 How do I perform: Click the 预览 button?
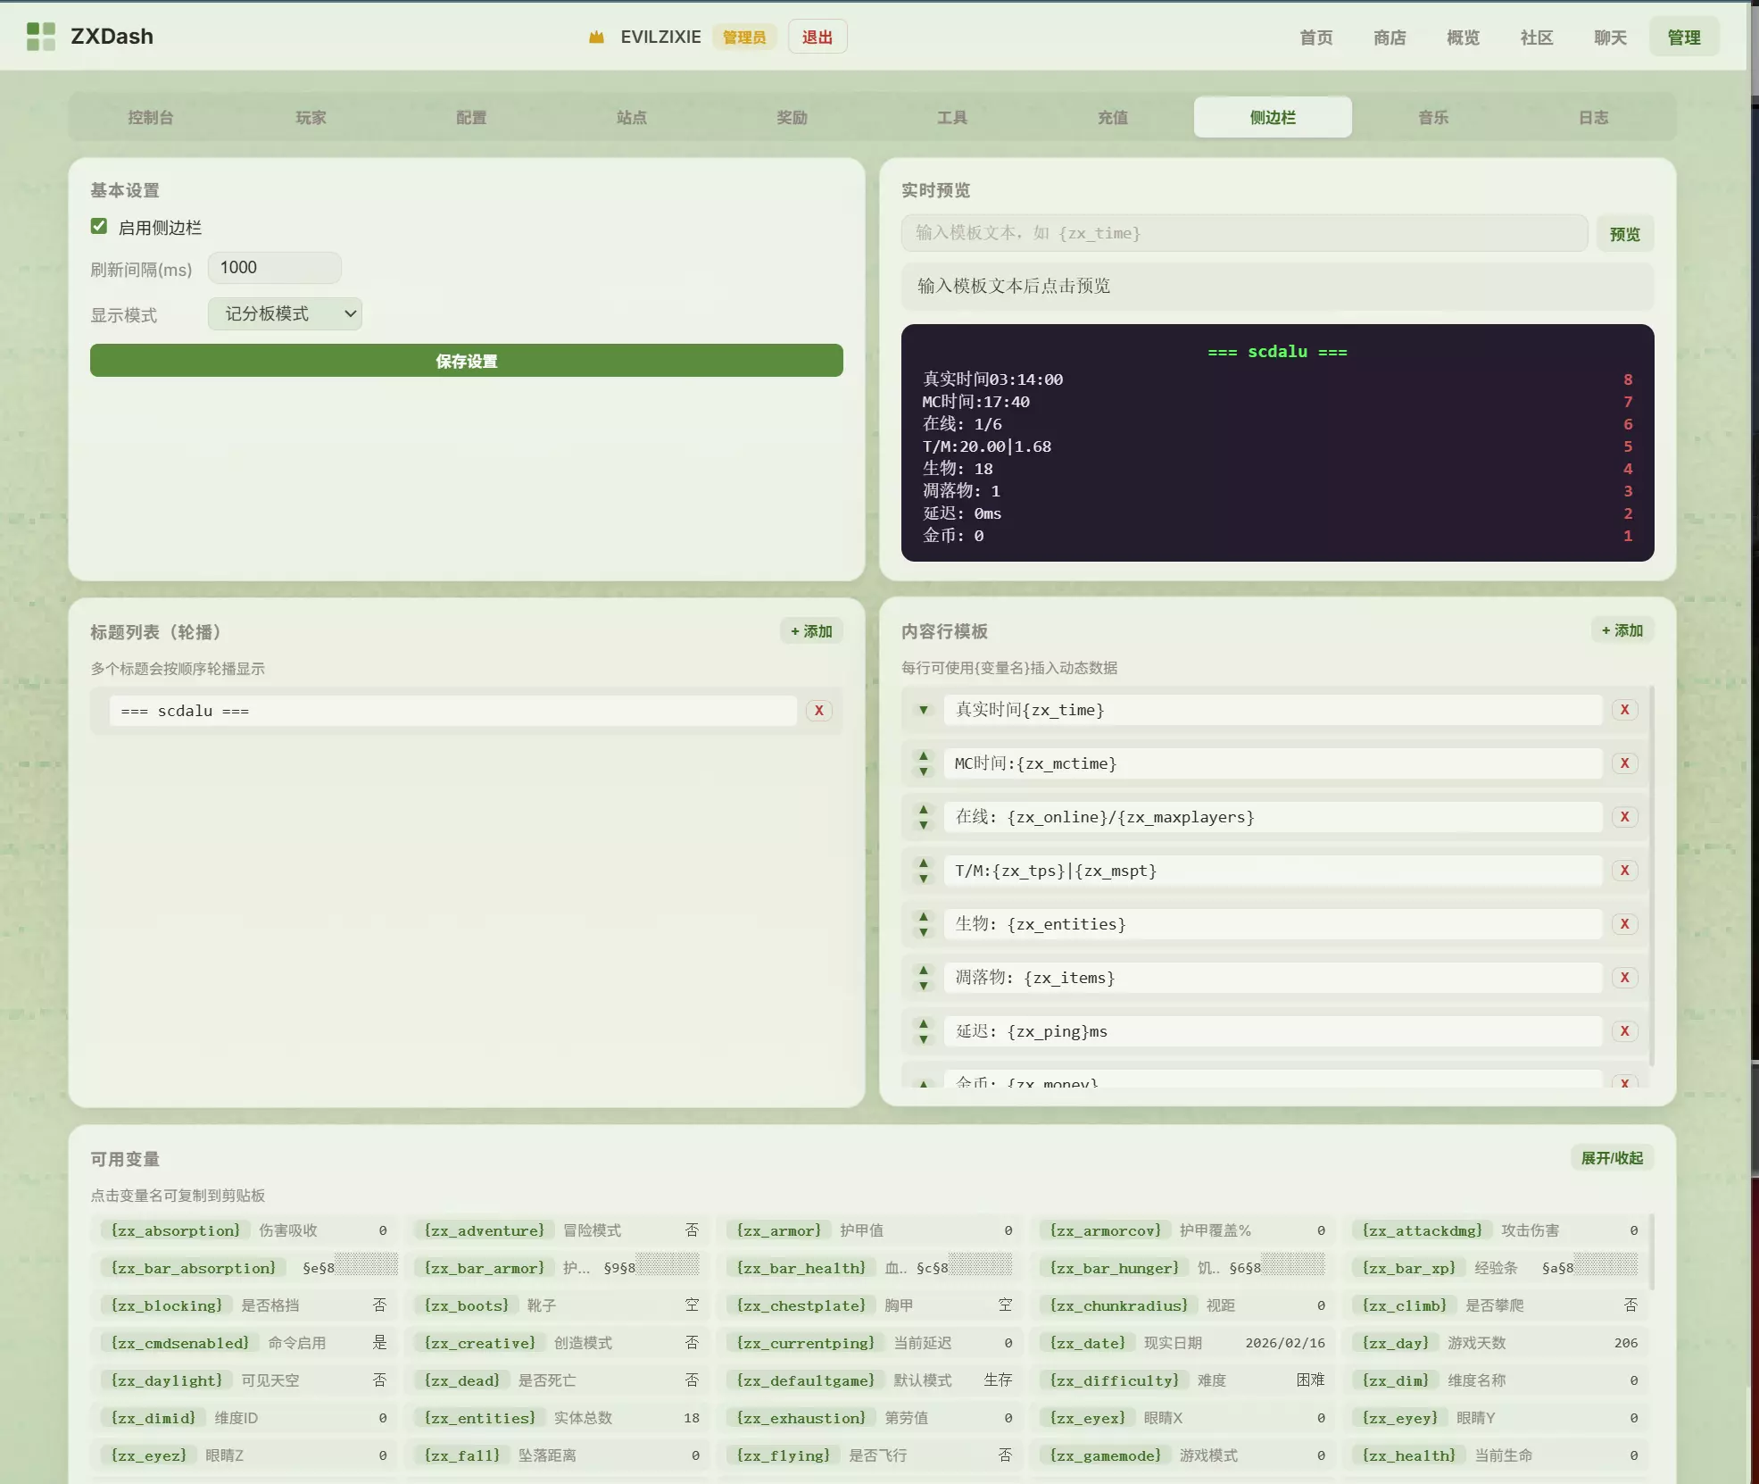tap(1624, 234)
